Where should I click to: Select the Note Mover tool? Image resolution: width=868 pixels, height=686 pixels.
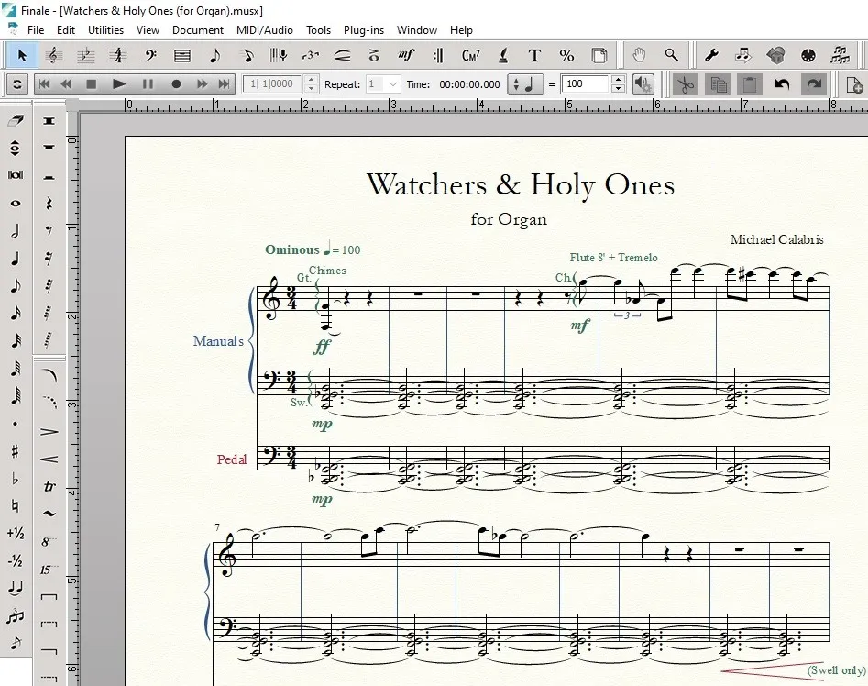743,55
